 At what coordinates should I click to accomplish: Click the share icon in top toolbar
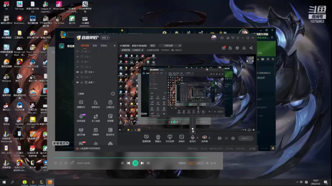coord(251,48)
